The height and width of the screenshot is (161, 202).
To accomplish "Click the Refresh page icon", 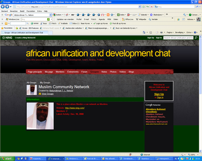I will pos(147,7).
